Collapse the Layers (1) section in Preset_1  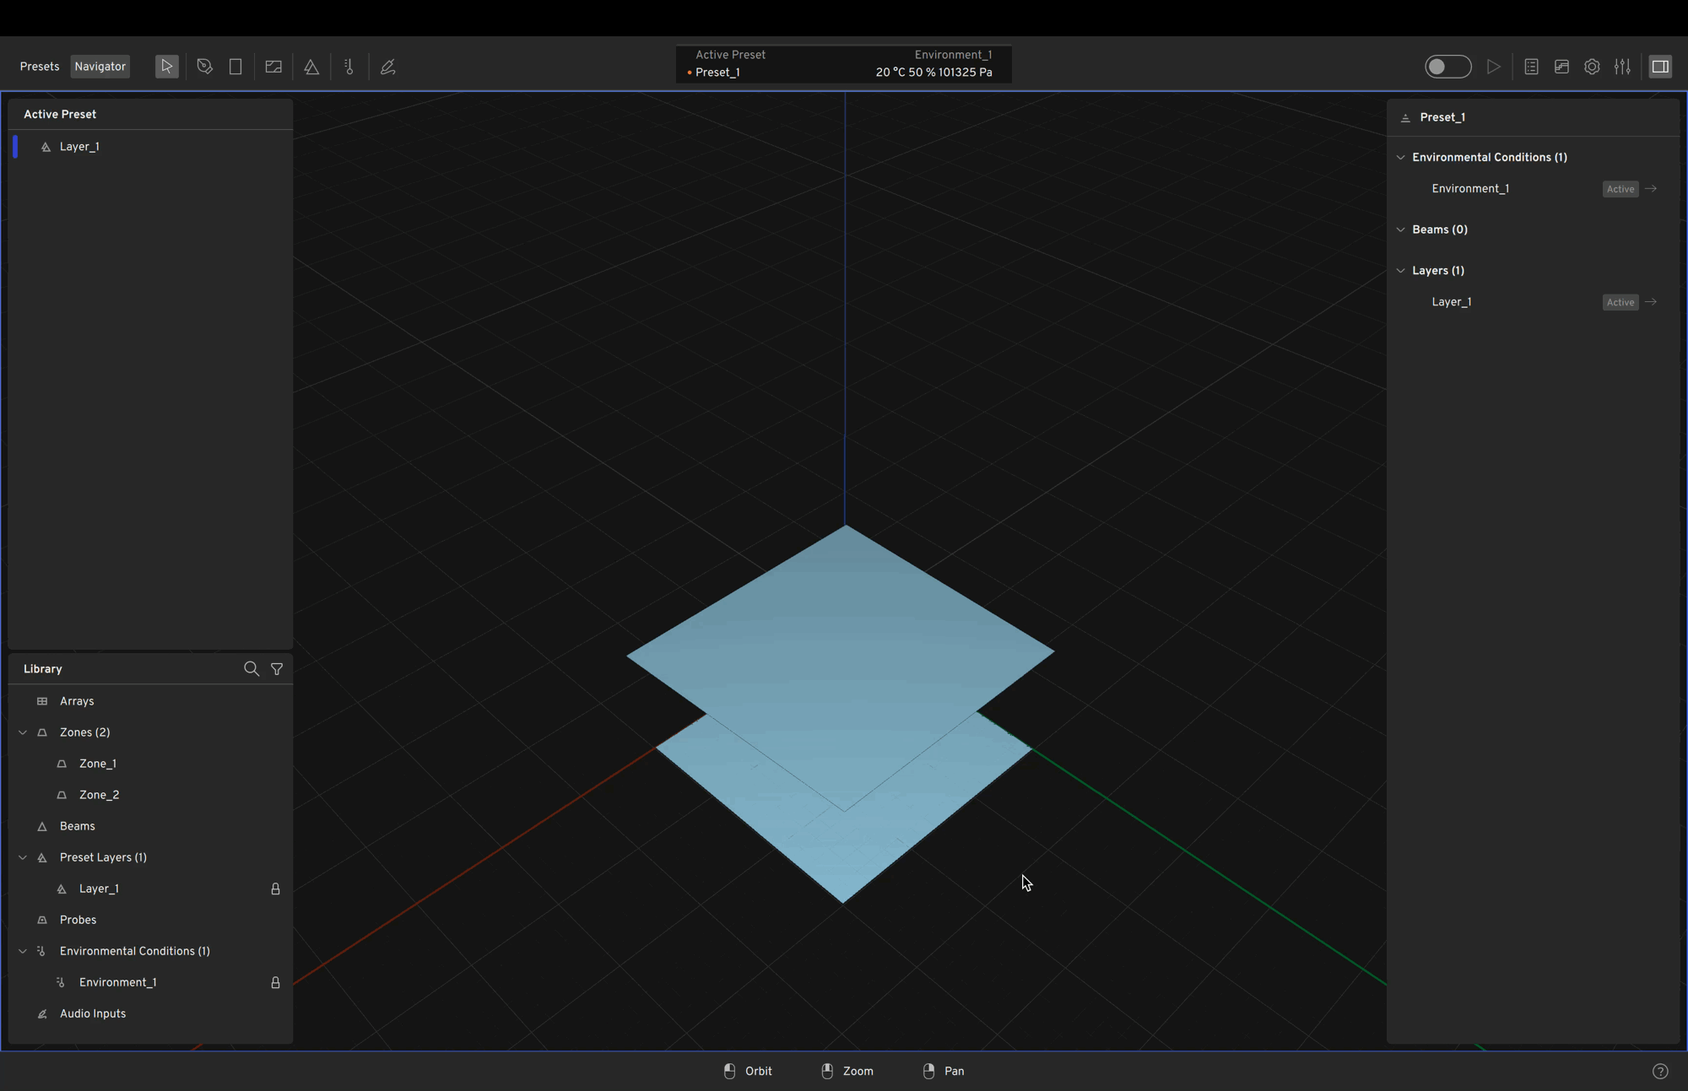(1401, 271)
